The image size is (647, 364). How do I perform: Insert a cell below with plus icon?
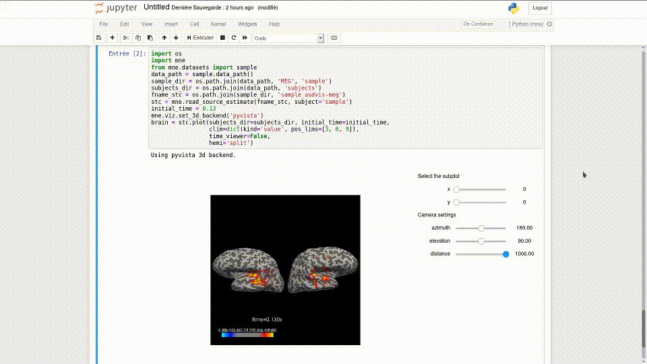pos(113,38)
